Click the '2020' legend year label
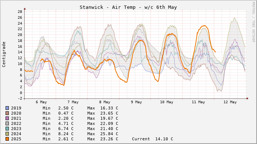The image size is (257, 144). 16,113
